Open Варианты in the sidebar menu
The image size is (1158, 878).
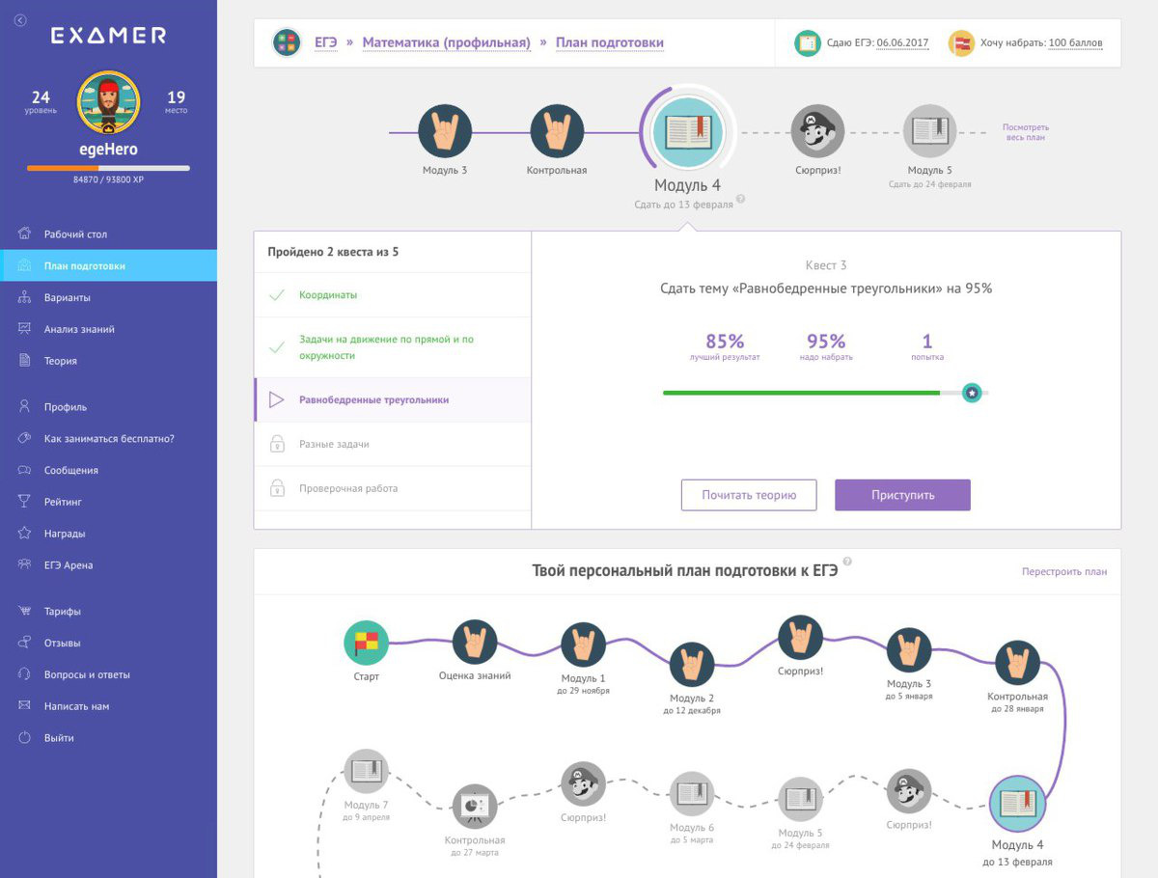[67, 297]
